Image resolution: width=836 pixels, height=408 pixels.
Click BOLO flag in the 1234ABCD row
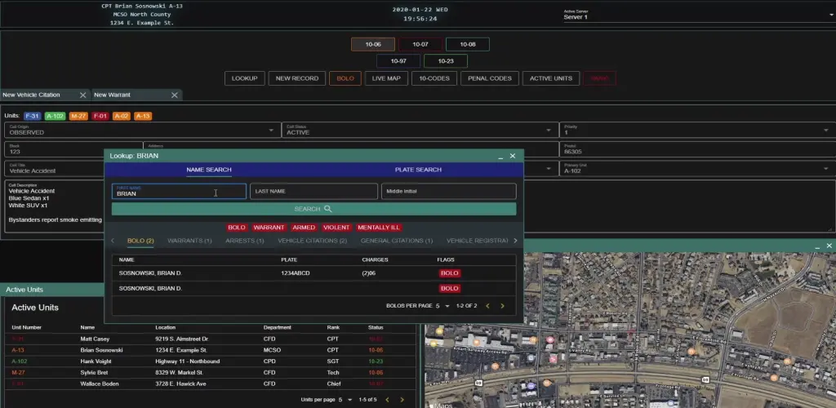[450, 273]
